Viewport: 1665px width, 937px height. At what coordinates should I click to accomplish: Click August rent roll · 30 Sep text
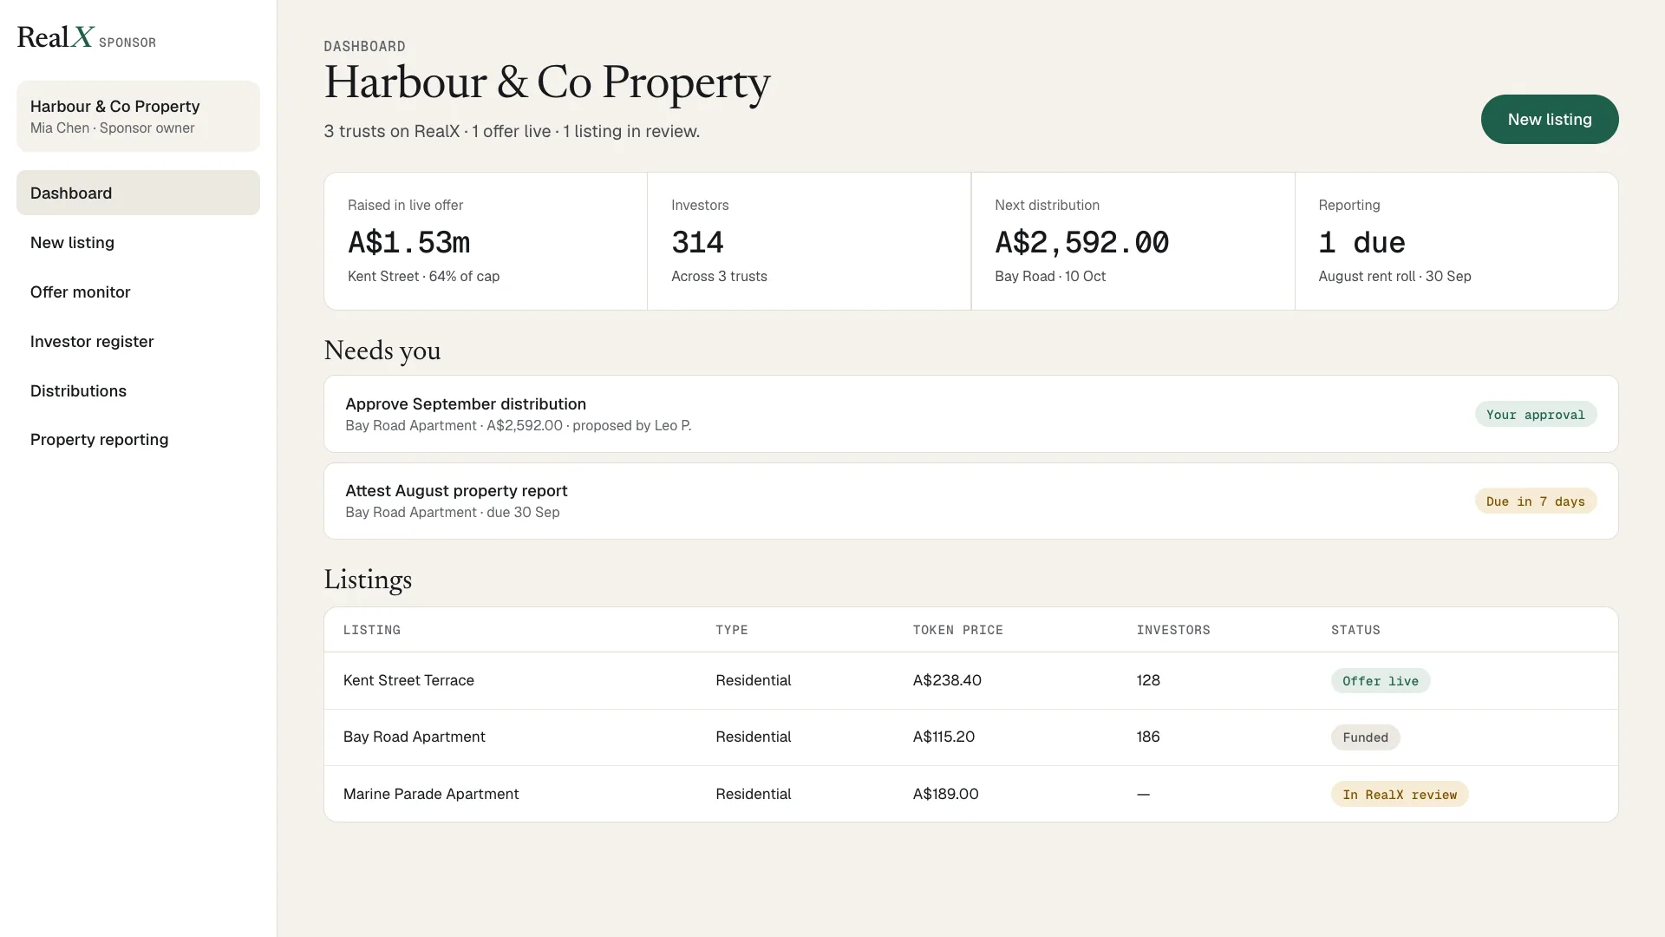point(1394,276)
